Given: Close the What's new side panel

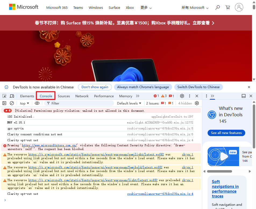Looking at the screenshot, I should point(251,96).
